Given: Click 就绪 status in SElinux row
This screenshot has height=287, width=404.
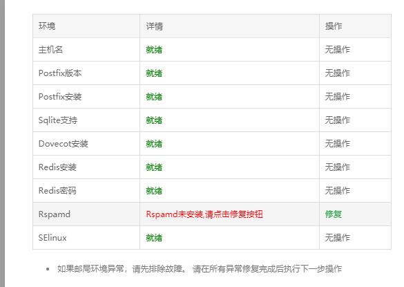Looking at the screenshot, I should tap(154, 237).
